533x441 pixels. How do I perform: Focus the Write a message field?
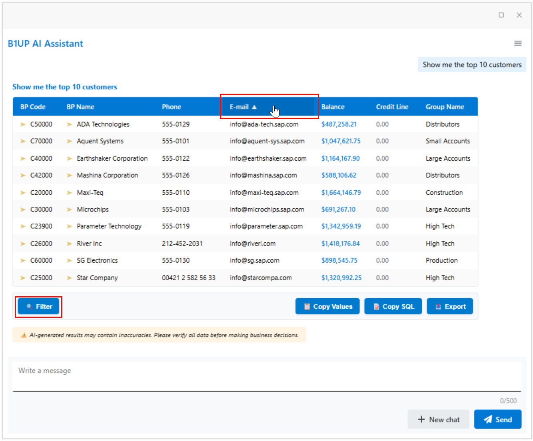click(x=267, y=376)
